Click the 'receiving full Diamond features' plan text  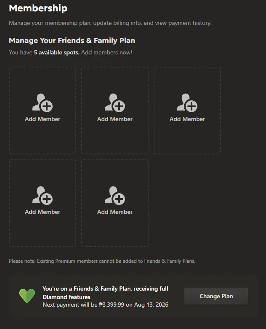pos(105,293)
